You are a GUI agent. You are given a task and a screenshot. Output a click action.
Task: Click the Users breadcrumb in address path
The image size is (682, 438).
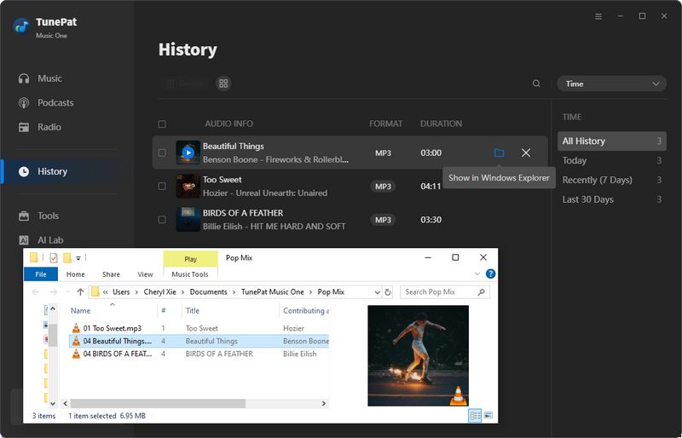point(121,291)
